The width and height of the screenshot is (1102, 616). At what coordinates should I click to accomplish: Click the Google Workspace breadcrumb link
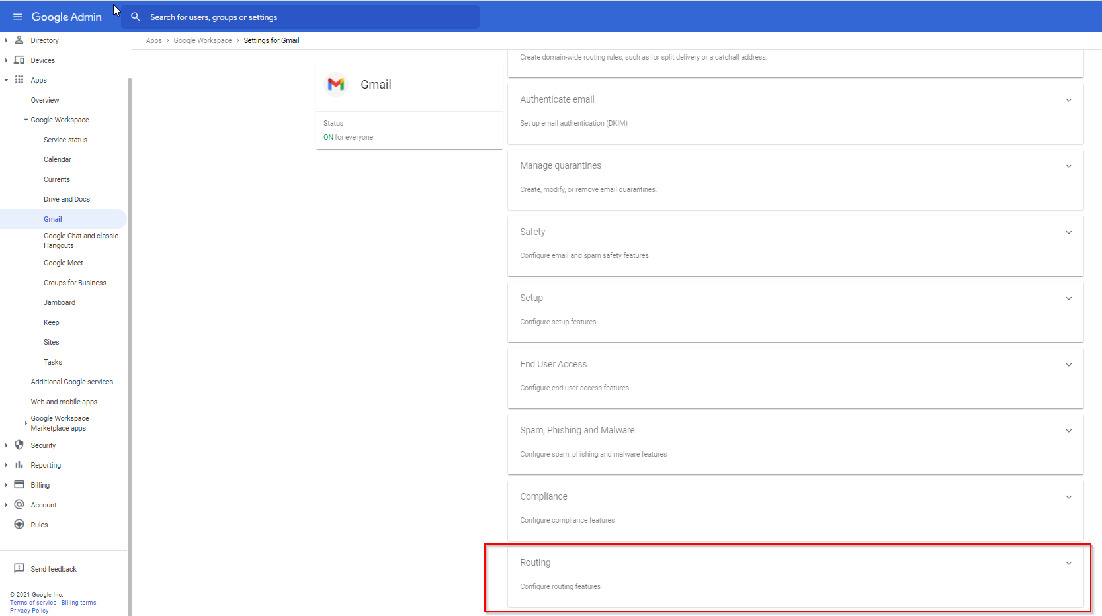(x=202, y=40)
